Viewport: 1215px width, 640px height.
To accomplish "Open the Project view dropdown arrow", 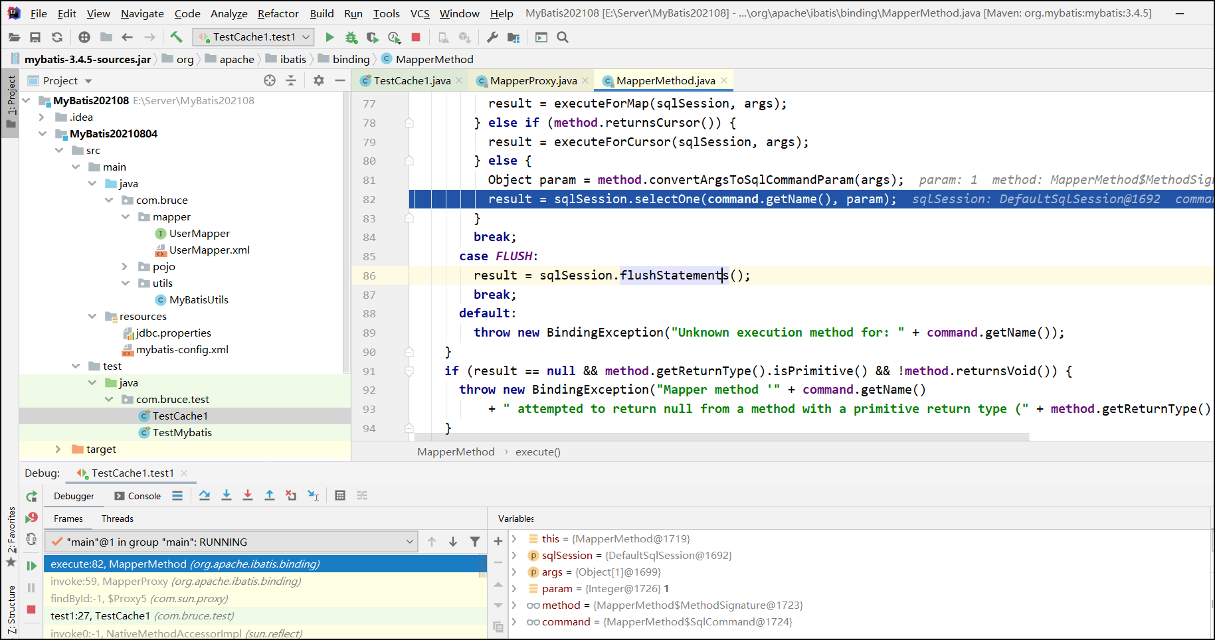I will coord(88,81).
